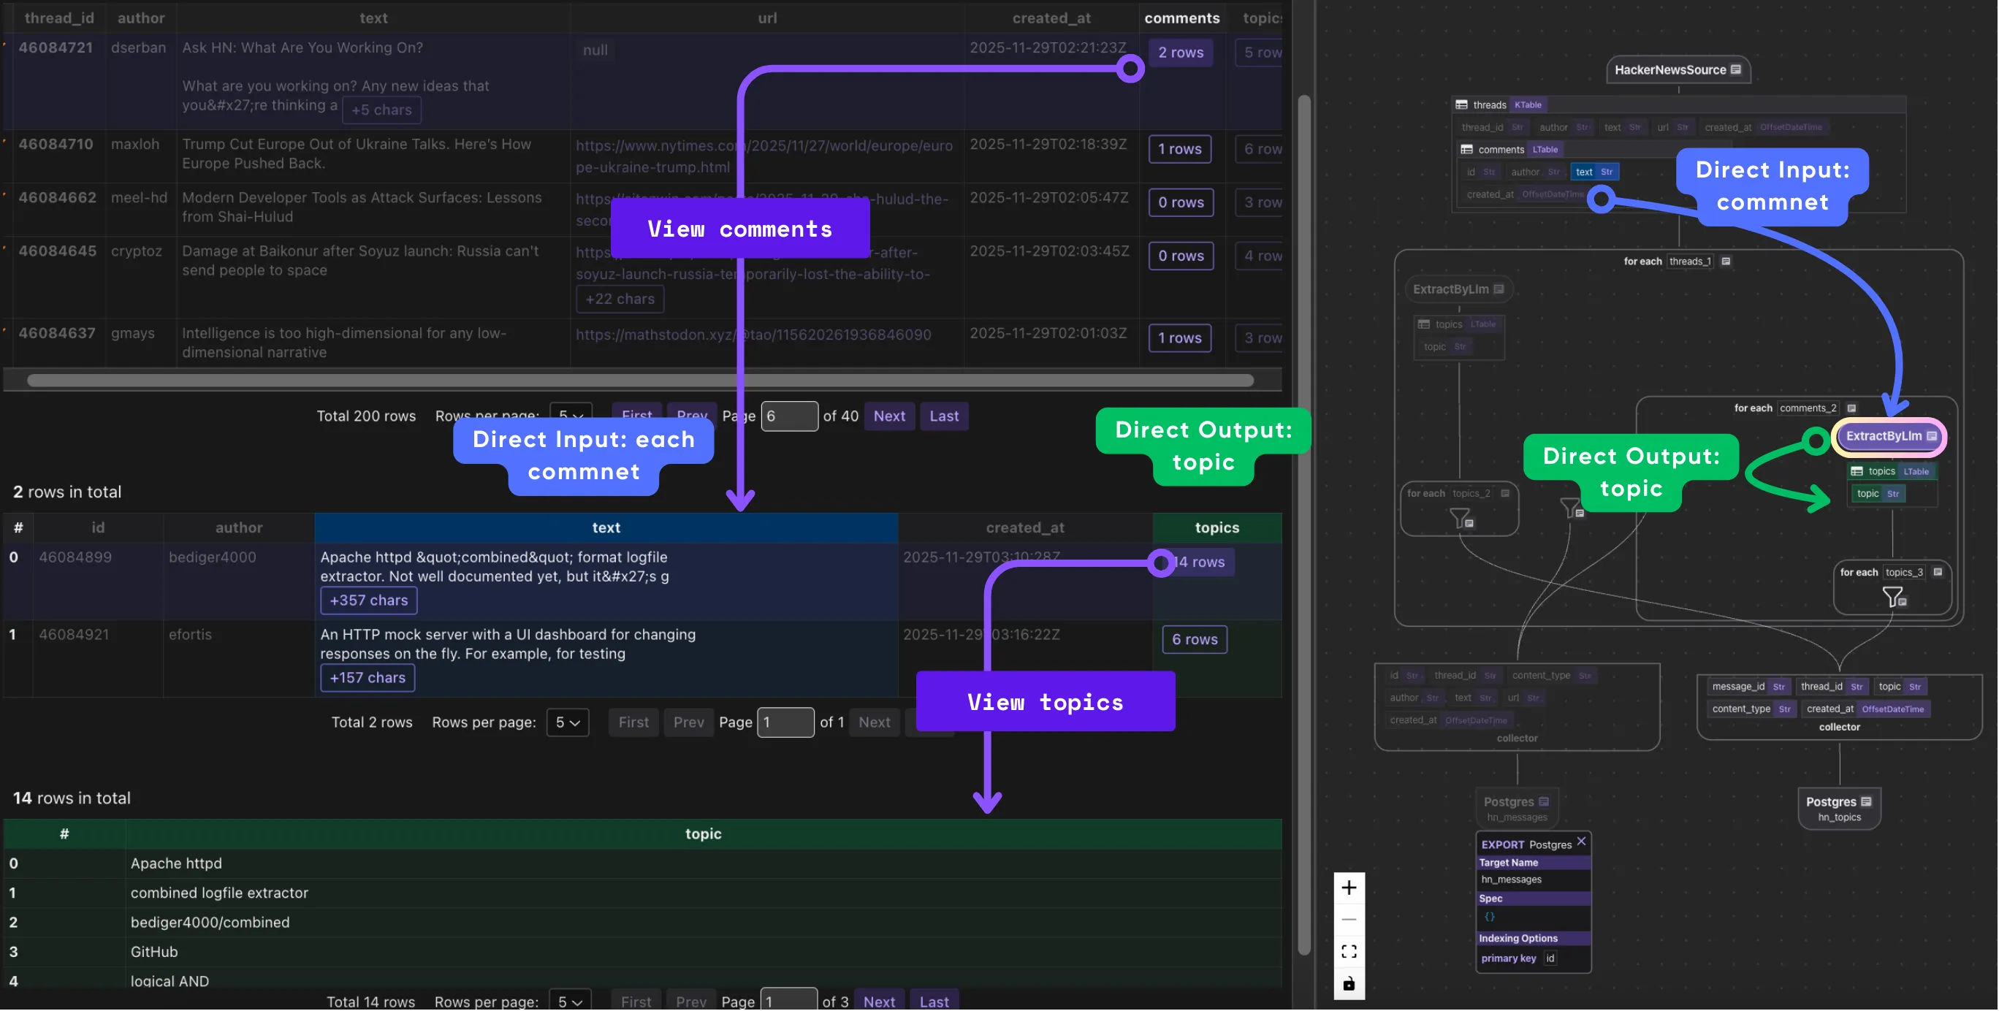Open highlighted ExtractByLlm node details icon
The height and width of the screenshot is (1011, 1999).
pos(1932,436)
